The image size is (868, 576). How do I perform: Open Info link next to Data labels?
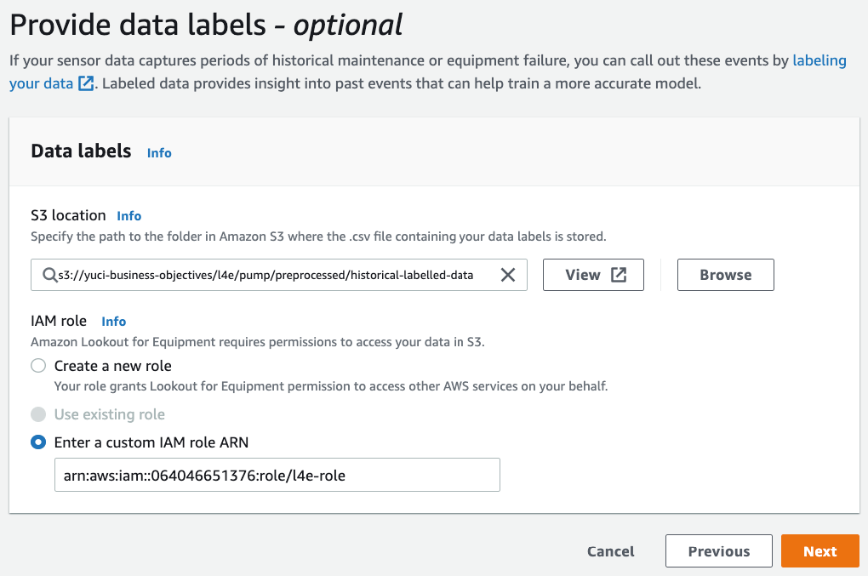(x=159, y=153)
